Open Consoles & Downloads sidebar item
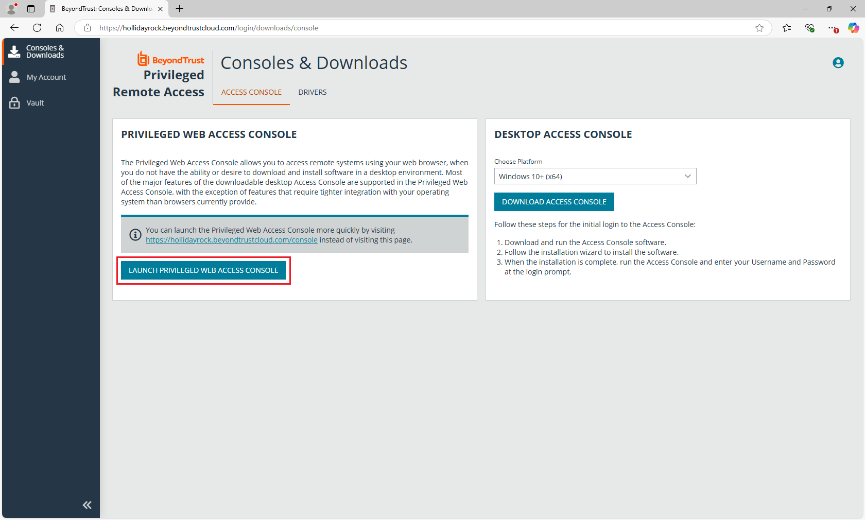 pyautogui.click(x=51, y=51)
